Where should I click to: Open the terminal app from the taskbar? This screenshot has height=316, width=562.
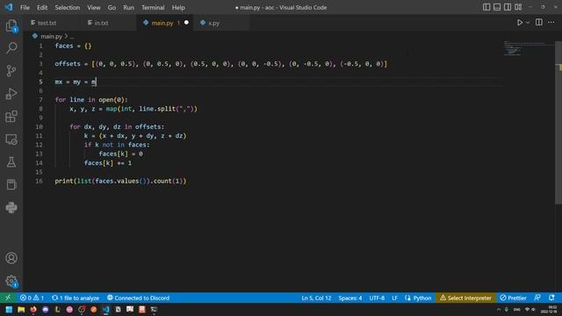coord(155,310)
